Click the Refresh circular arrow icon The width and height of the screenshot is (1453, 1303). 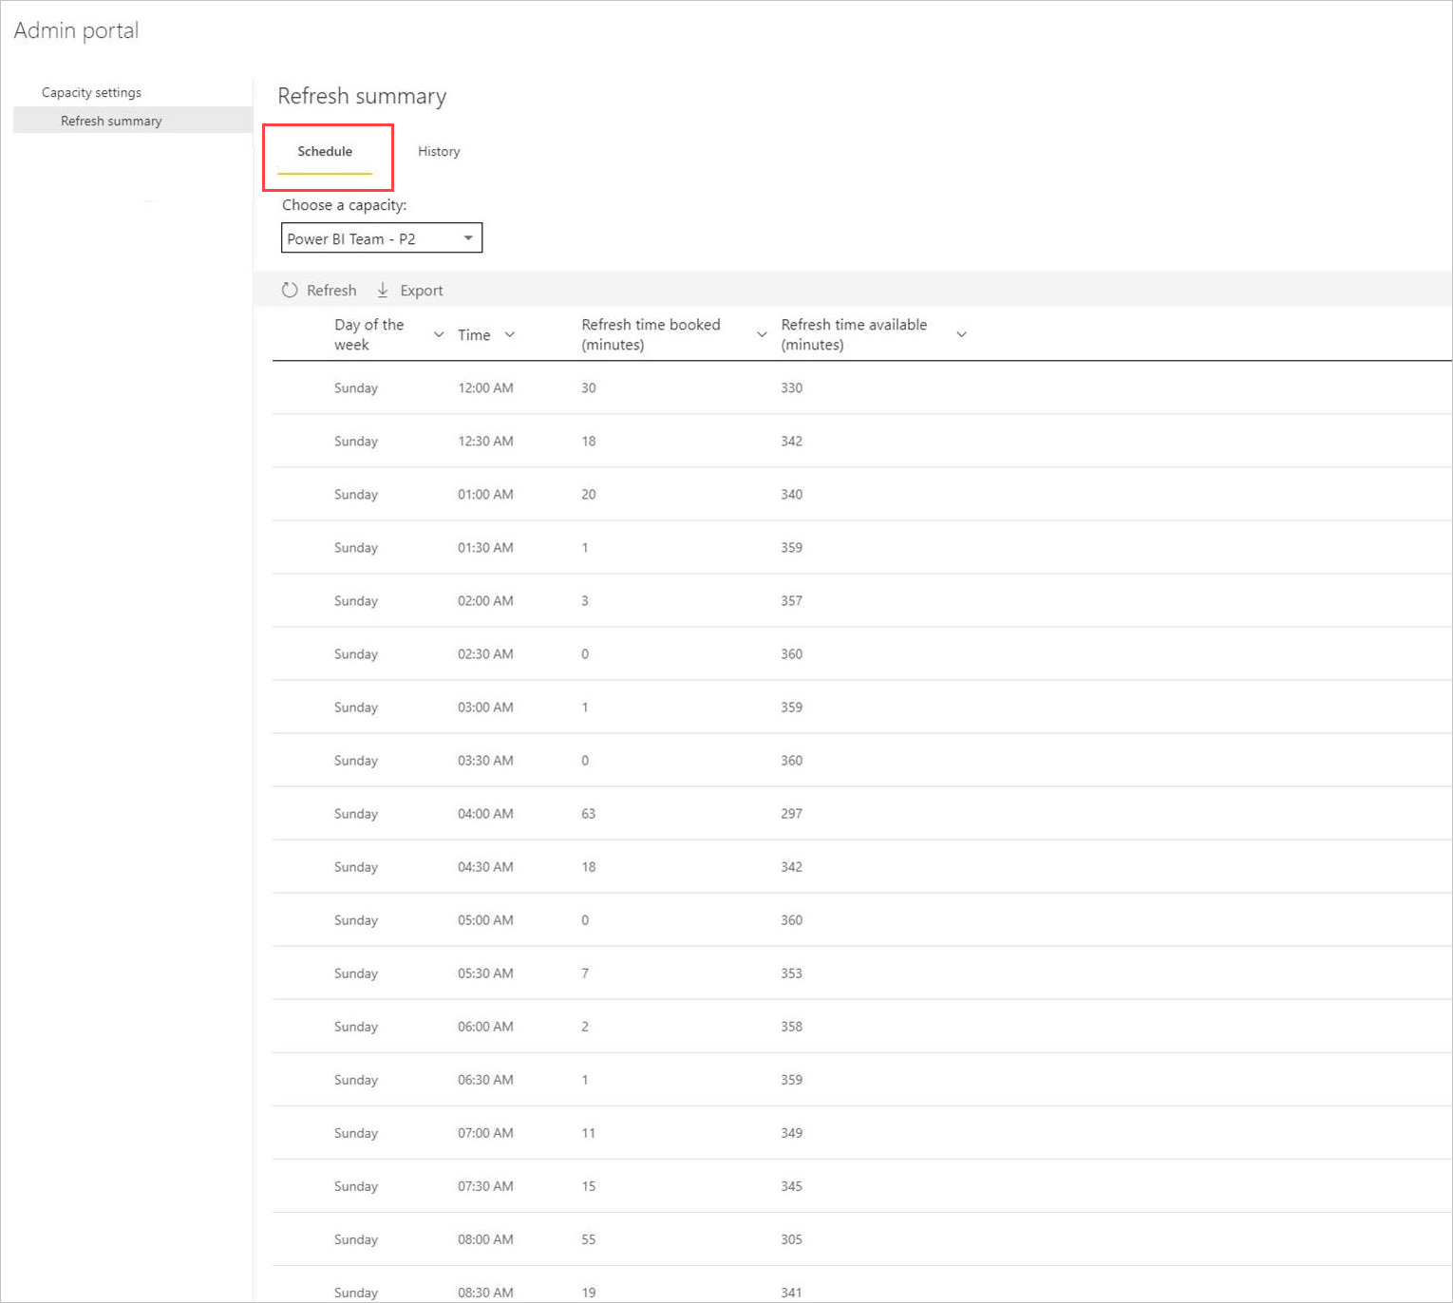tap(290, 290)
